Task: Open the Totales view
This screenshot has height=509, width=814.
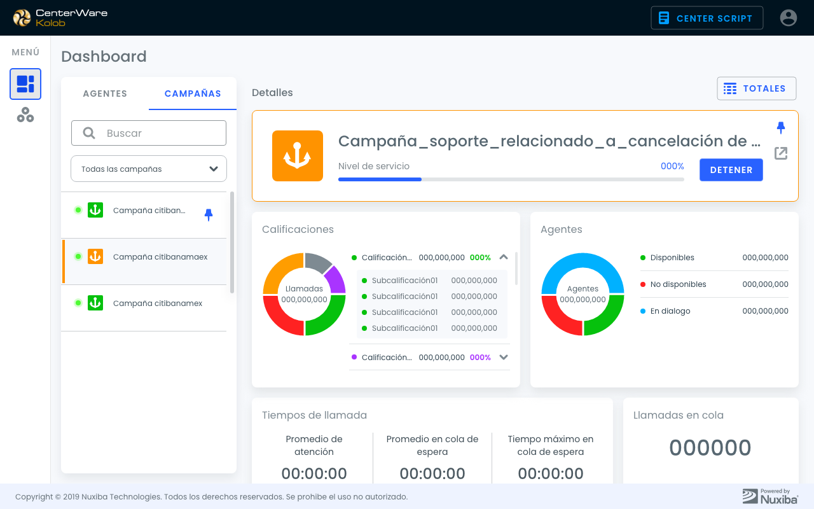Action: tap(756, 88)
